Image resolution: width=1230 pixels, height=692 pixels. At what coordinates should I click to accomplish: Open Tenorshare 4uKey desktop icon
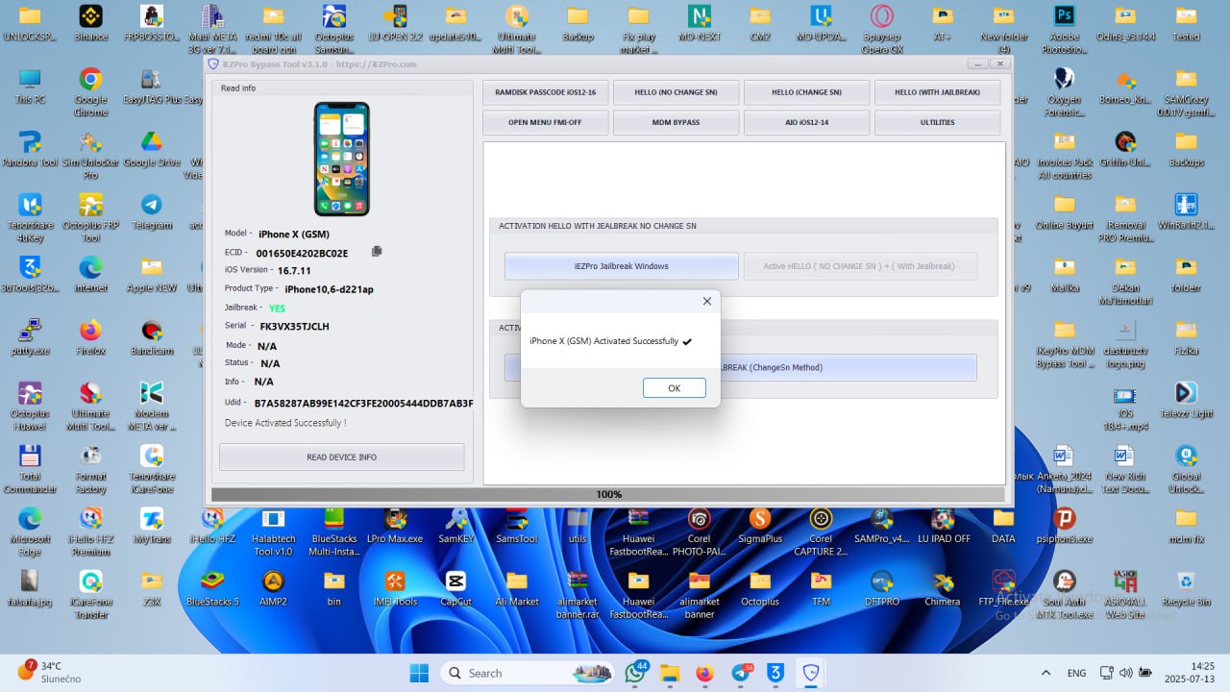[x=30, y=217]
